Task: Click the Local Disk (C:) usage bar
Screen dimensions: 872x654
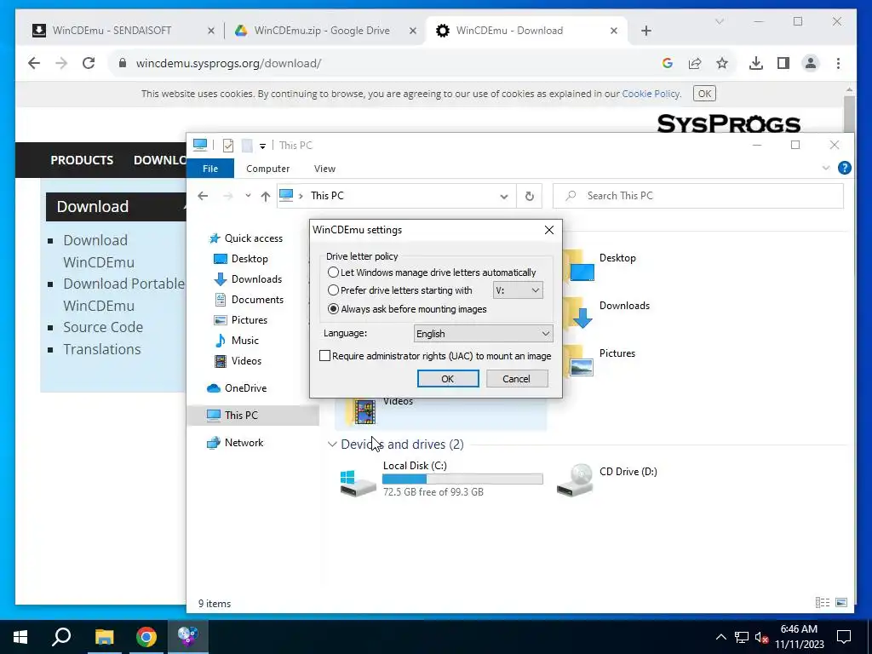Action: tap(462, 479)
